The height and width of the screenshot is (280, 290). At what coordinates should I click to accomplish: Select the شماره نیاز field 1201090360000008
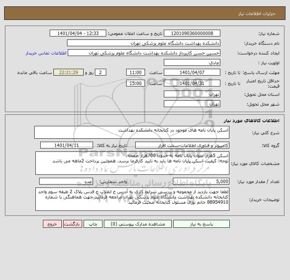[192, 33]
